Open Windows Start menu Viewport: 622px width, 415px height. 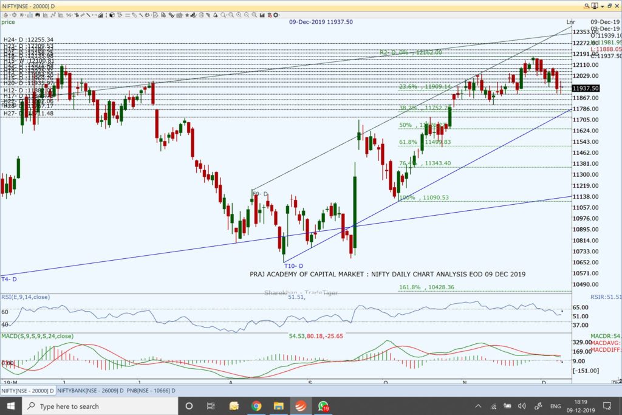[x=11, y=406]
